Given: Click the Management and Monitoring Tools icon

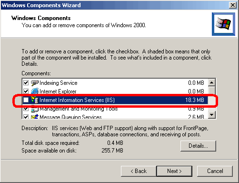Looking at the screenshot, I should pos(35,109).
